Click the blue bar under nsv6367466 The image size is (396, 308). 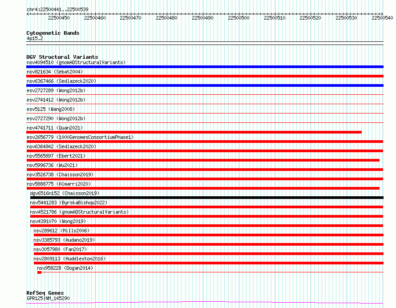(x=205, y=85)
